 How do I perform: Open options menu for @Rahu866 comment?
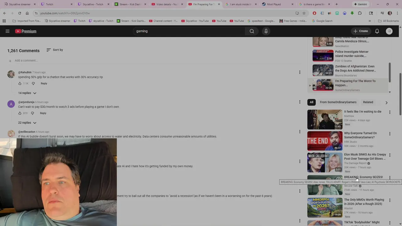[300, 72]
